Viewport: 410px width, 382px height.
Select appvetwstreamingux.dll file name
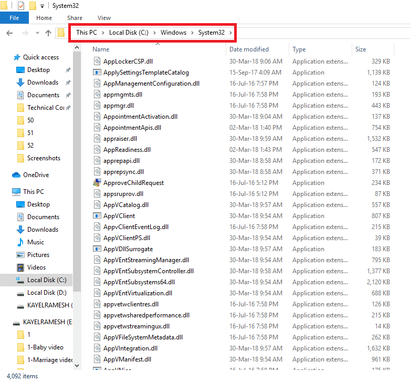[136, 326]
